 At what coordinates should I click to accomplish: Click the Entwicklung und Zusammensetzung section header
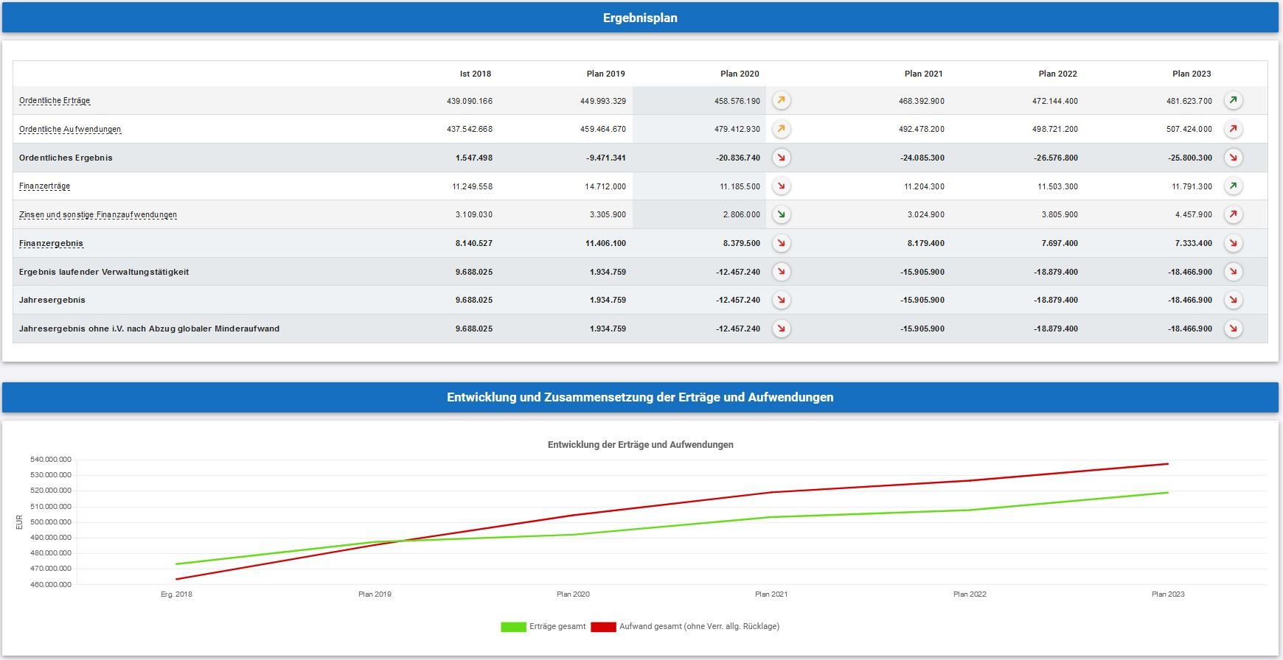pos(640,397)
